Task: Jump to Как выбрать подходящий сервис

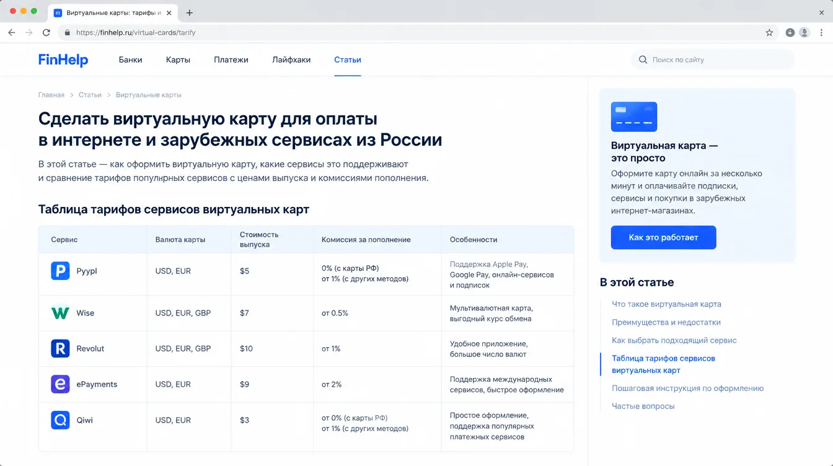Action: click(674, 340)
